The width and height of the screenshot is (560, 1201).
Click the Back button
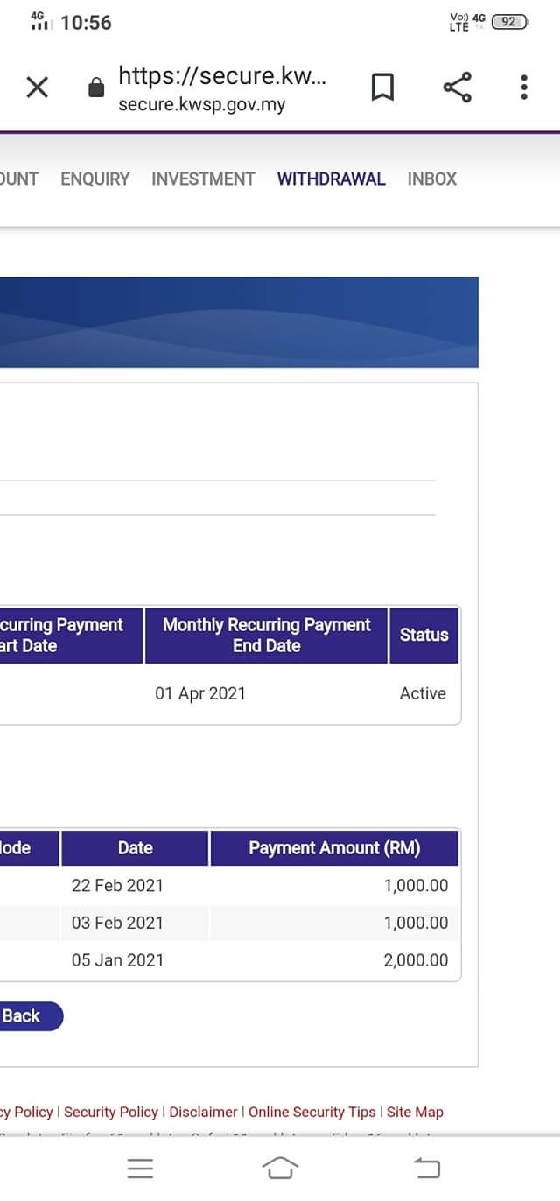pyautogui.click(x=24, y=1016)
